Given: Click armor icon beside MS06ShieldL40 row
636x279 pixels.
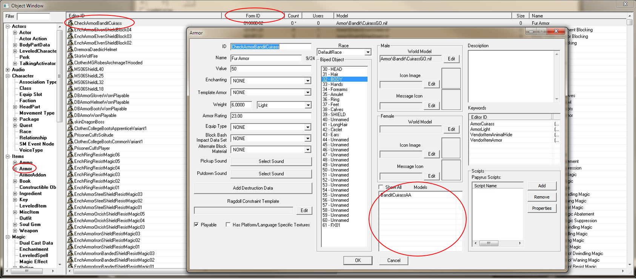Looking at the screenshot, I should click(70, 69).
